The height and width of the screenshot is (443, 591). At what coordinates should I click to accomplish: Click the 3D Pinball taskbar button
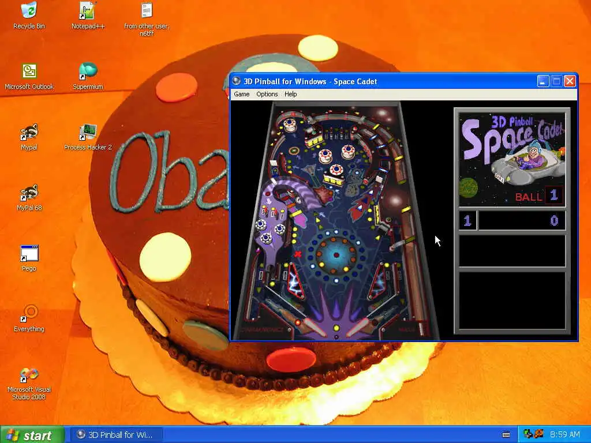[117, 435]
